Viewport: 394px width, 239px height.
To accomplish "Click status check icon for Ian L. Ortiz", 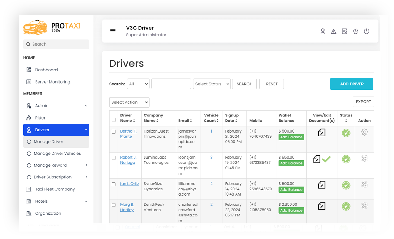I will pos(346,185).
